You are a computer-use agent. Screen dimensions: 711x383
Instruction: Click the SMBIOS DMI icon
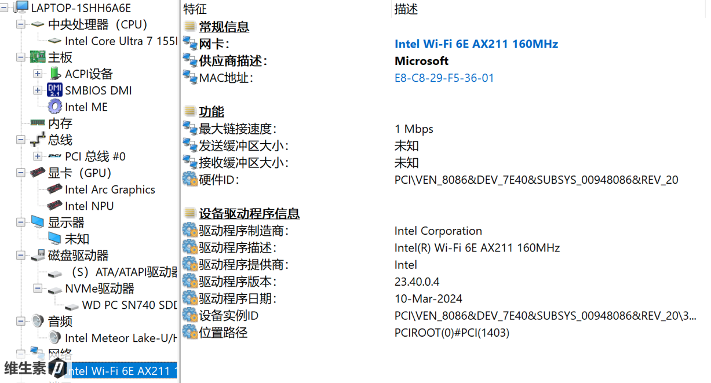click(54, 90)
